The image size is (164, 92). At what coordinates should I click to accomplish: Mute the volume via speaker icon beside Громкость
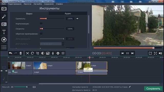tap(77, 19)
